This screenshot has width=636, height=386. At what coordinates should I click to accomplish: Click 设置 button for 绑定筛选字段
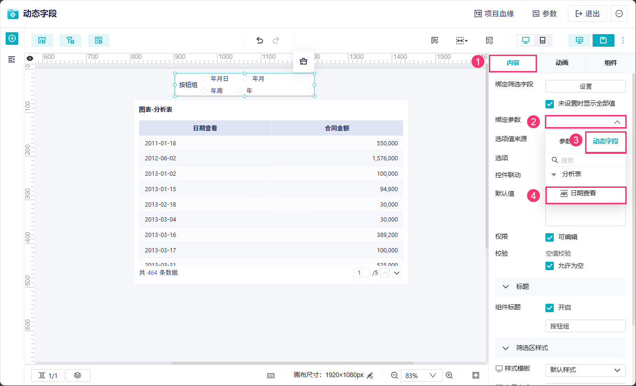[586, 86]
